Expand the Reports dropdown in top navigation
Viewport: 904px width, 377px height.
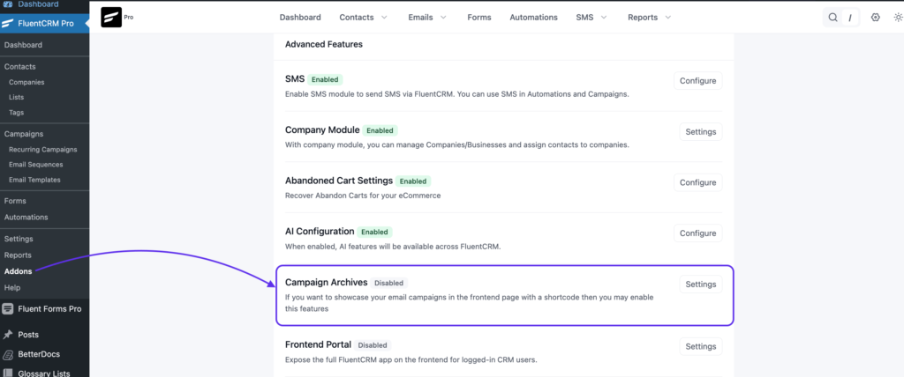pos(668,18)
